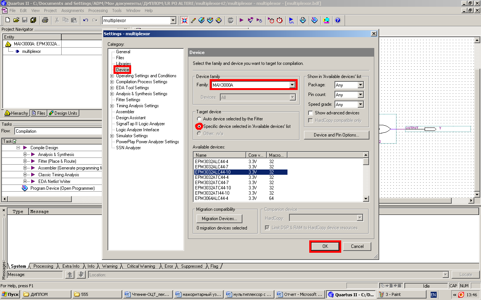
Task: Open the Family dropdown MAX3000A
Action: 292,85
